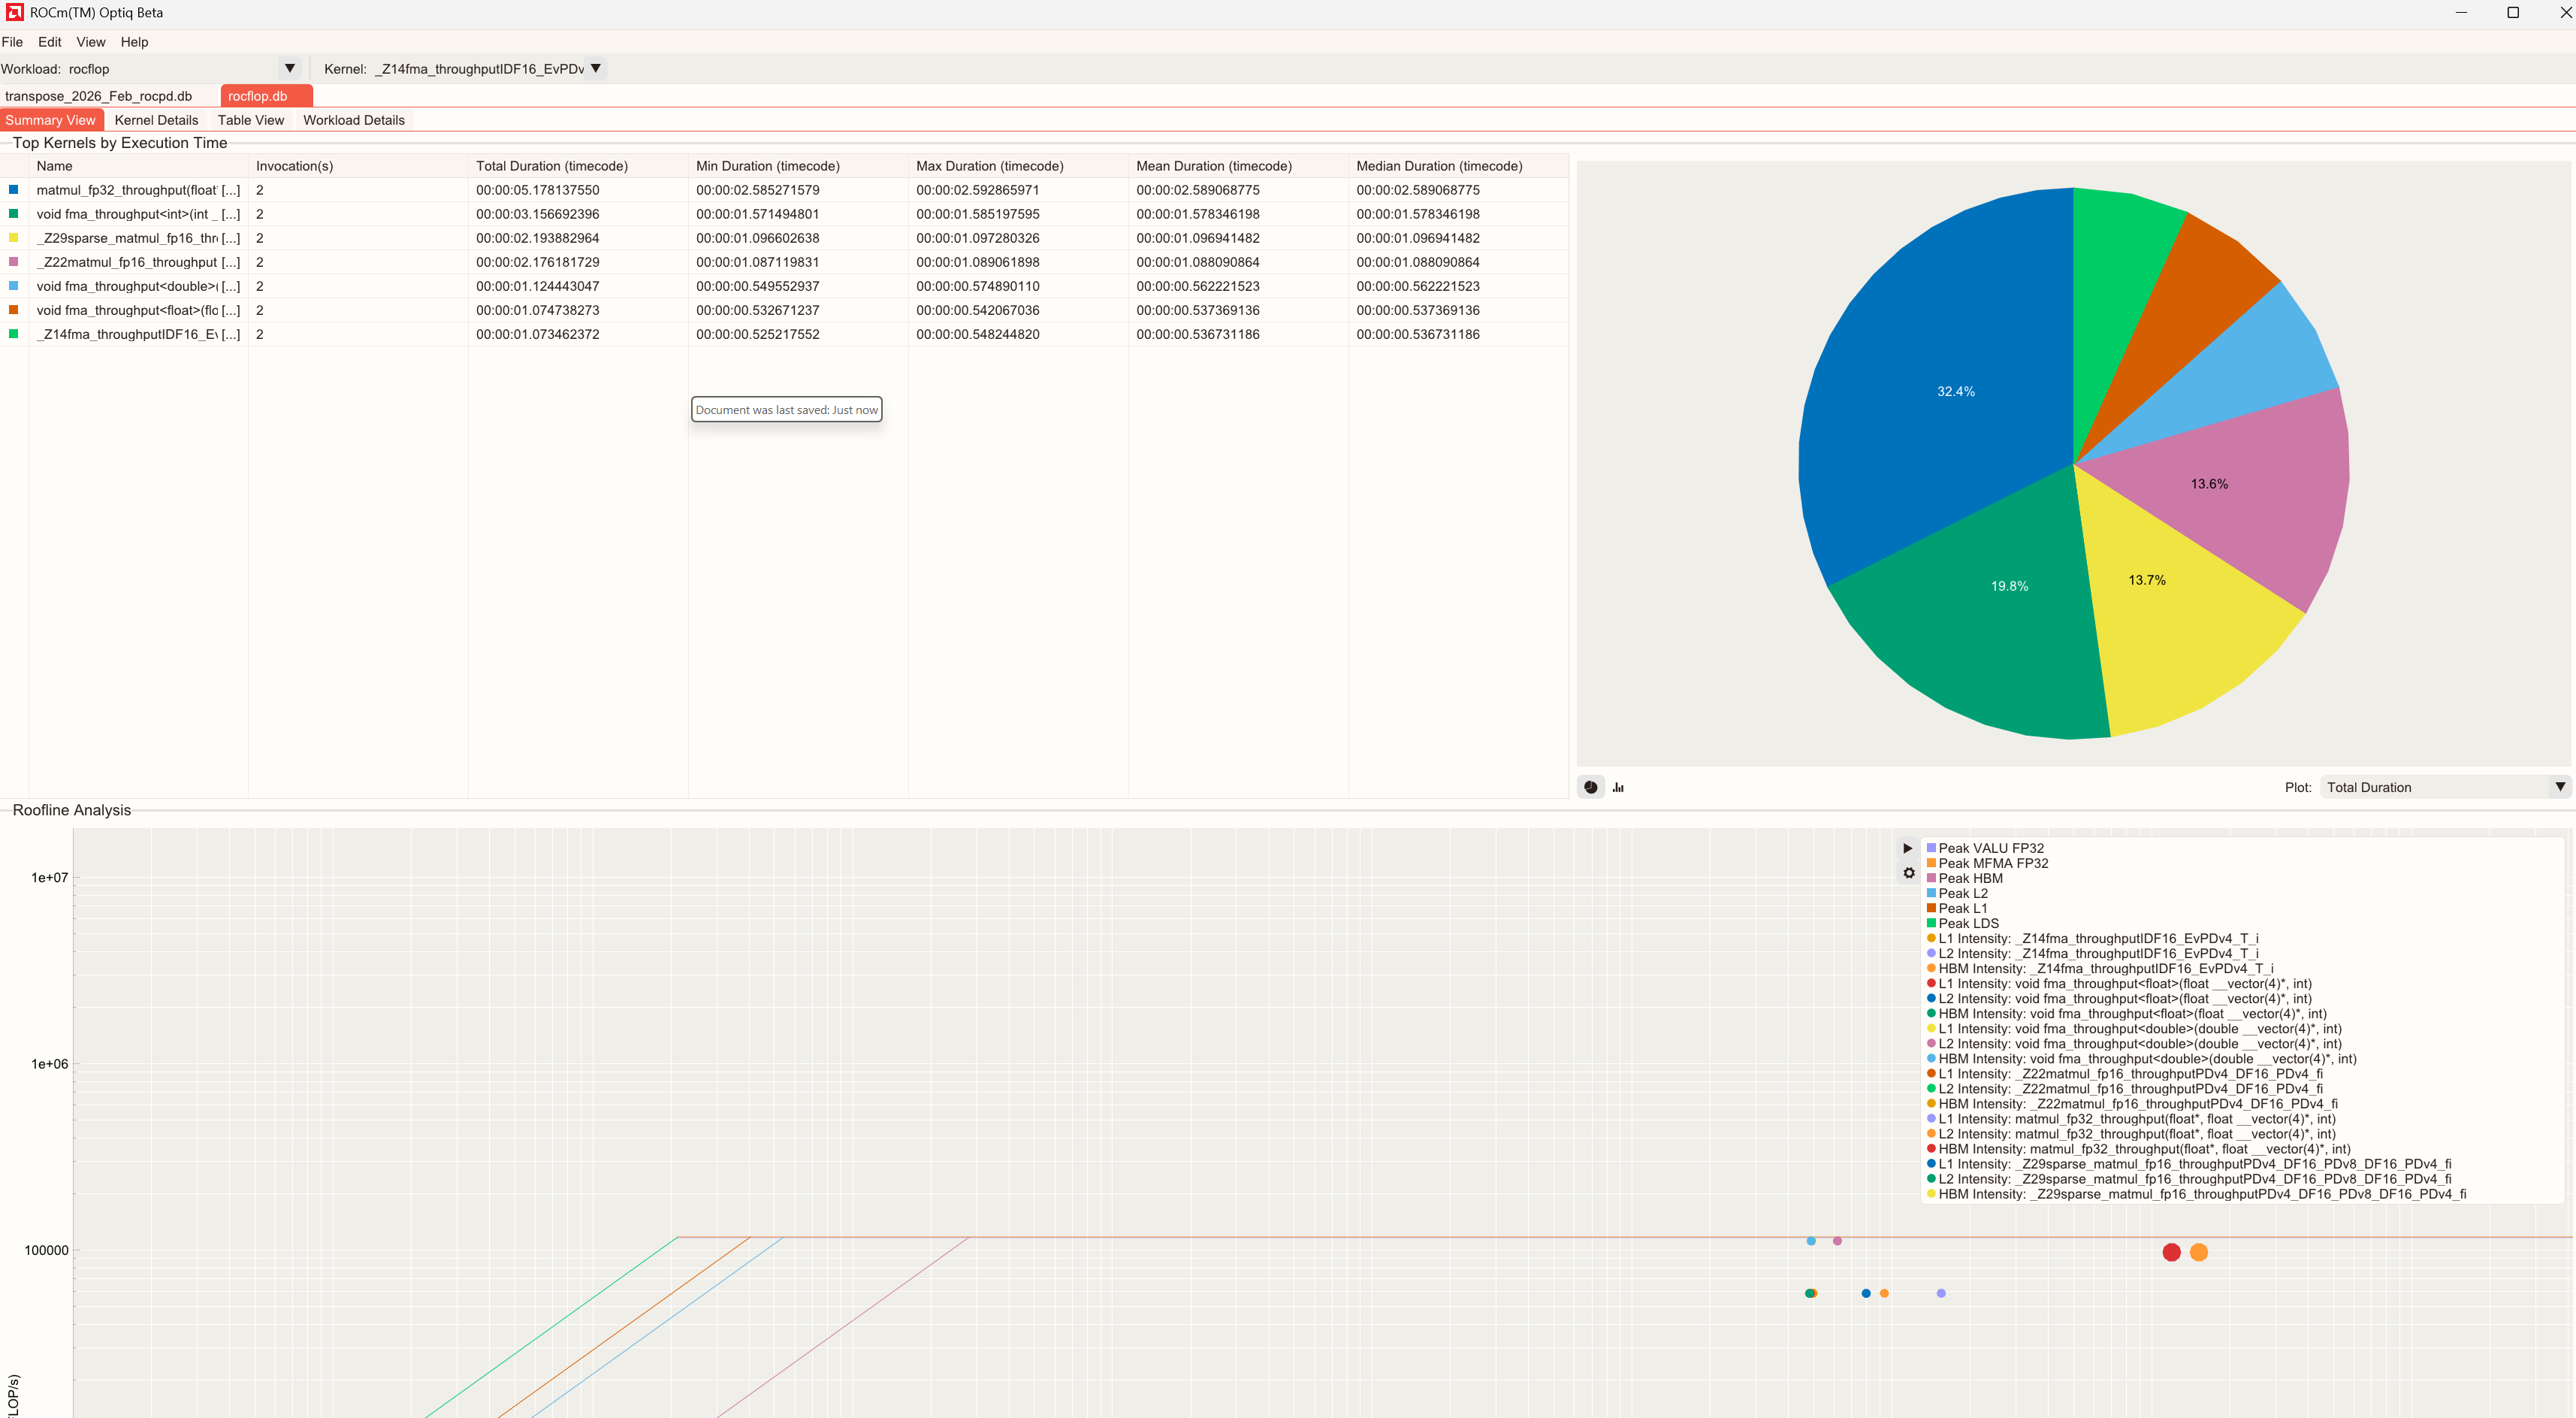Switch to bar chart view icon
This screenshot has height=1418, width=2576.
1618,787
